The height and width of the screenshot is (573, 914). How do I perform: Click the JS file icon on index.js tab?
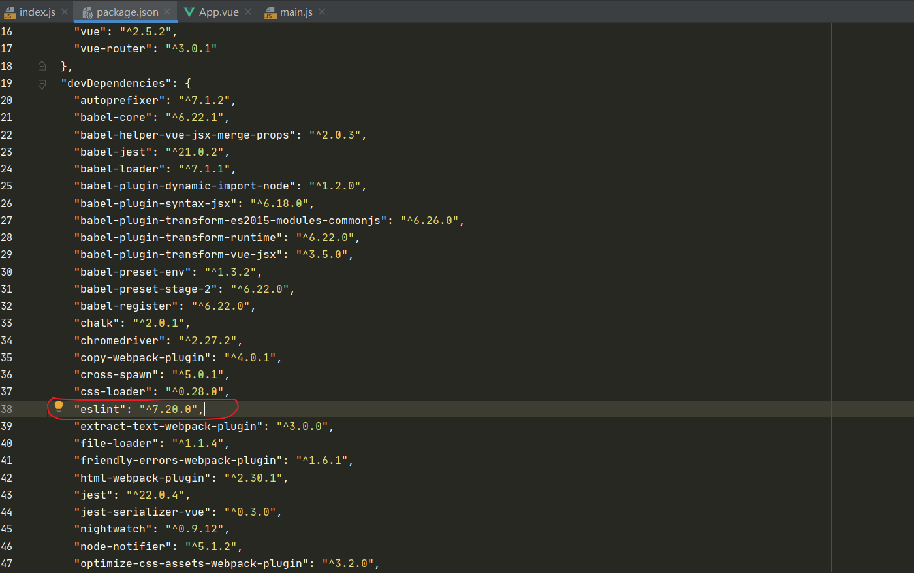click(x=10, y=12)
